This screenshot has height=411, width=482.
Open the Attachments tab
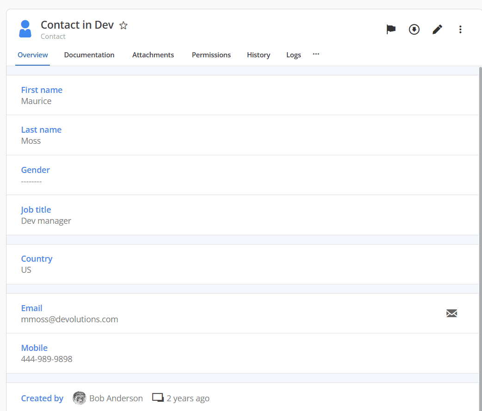click(x=153, y=55)
